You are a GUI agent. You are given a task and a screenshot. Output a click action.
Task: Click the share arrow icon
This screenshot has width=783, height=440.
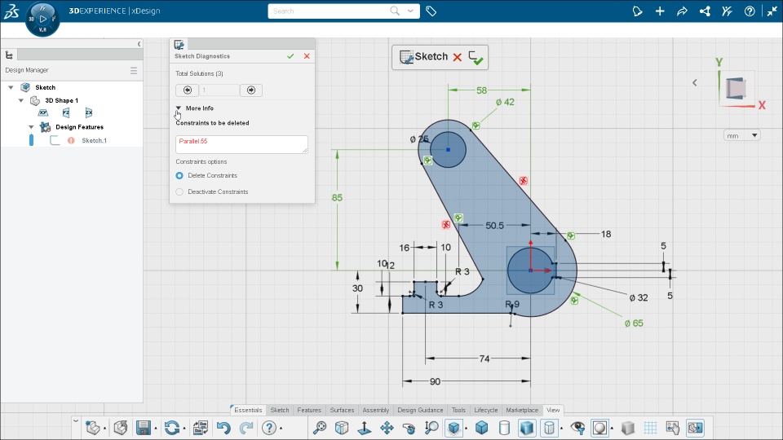coord(682,11)
